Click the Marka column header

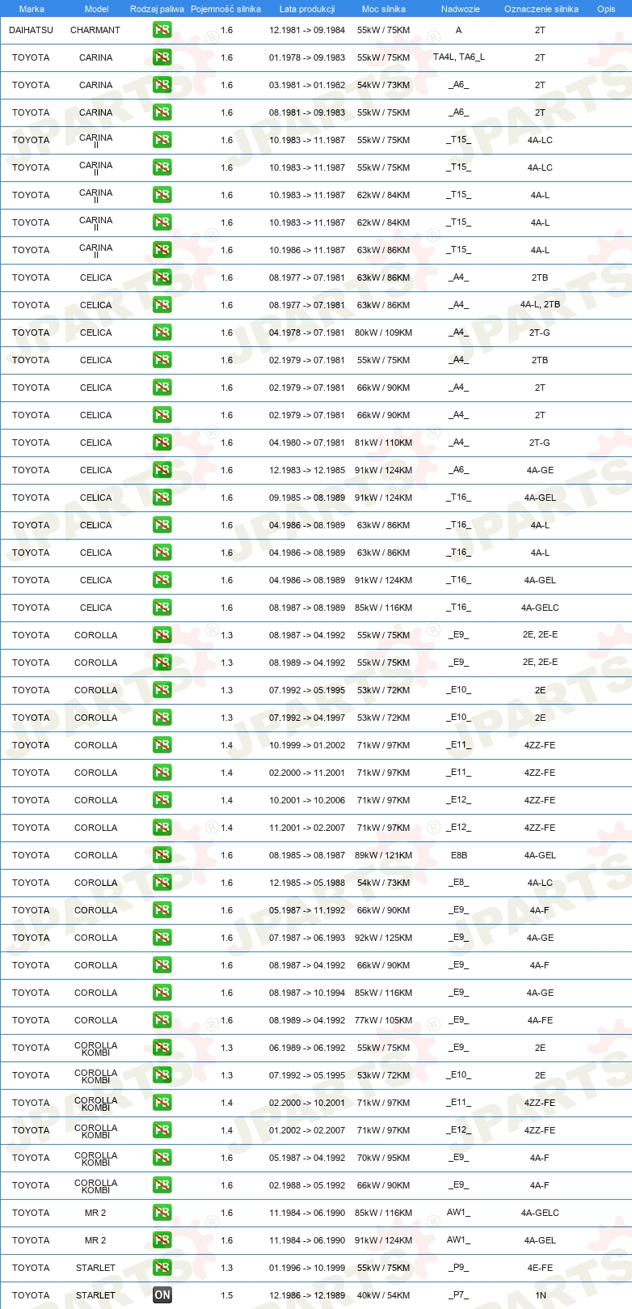[x=32, y=9]
